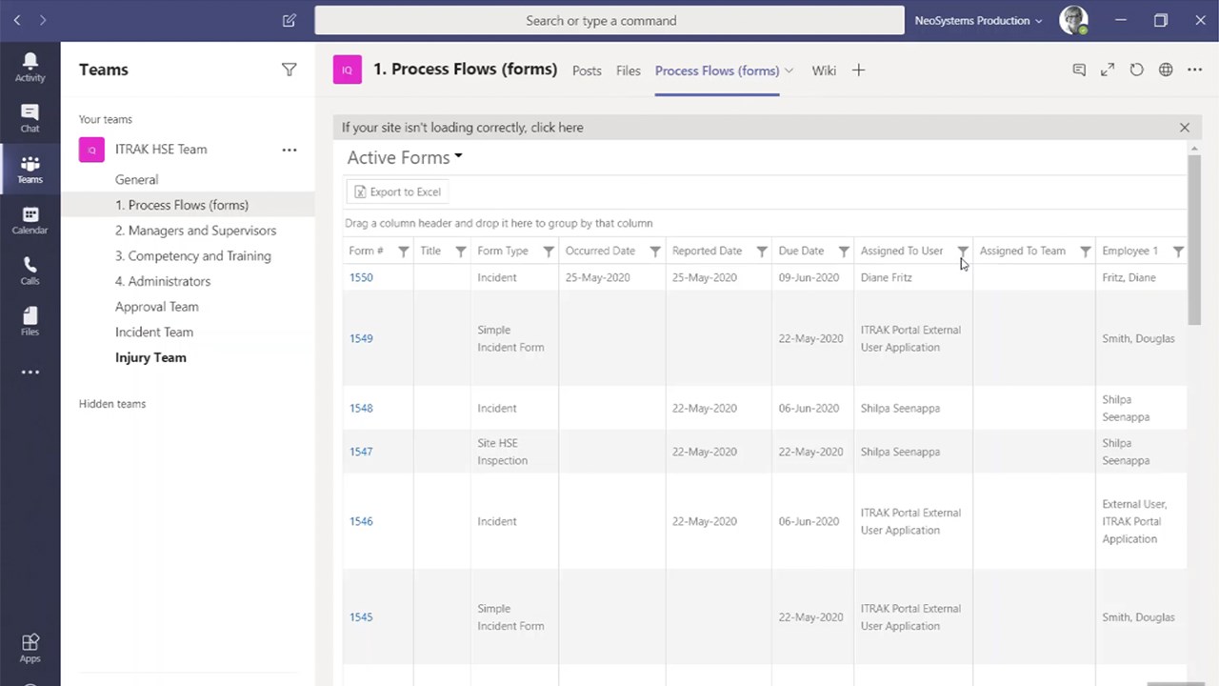Filter the Employee 1 column

point(1178,252)
